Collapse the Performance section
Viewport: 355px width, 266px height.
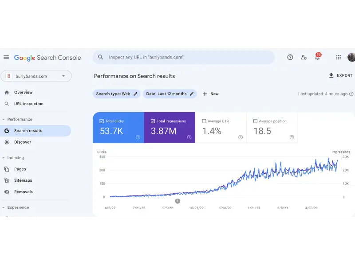pyautogui.click(x=4, y=119)
